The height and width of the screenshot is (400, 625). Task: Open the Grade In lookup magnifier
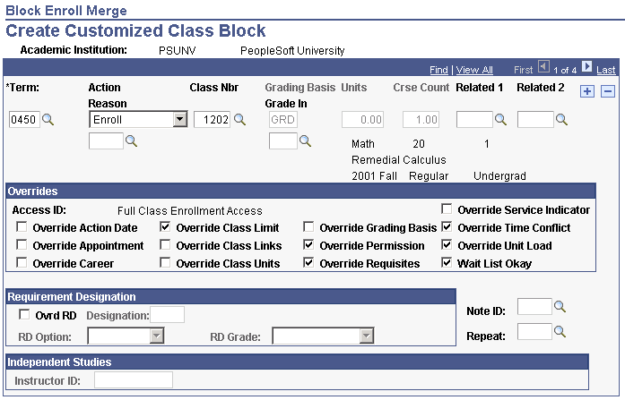(305, 140)
